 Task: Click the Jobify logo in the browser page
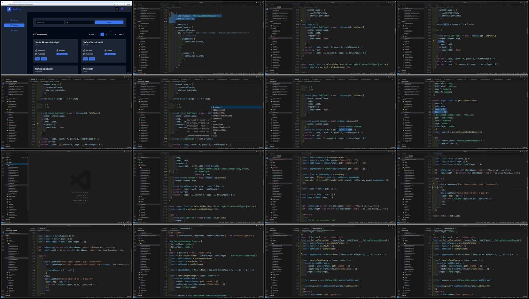click(x=14, y=9)
